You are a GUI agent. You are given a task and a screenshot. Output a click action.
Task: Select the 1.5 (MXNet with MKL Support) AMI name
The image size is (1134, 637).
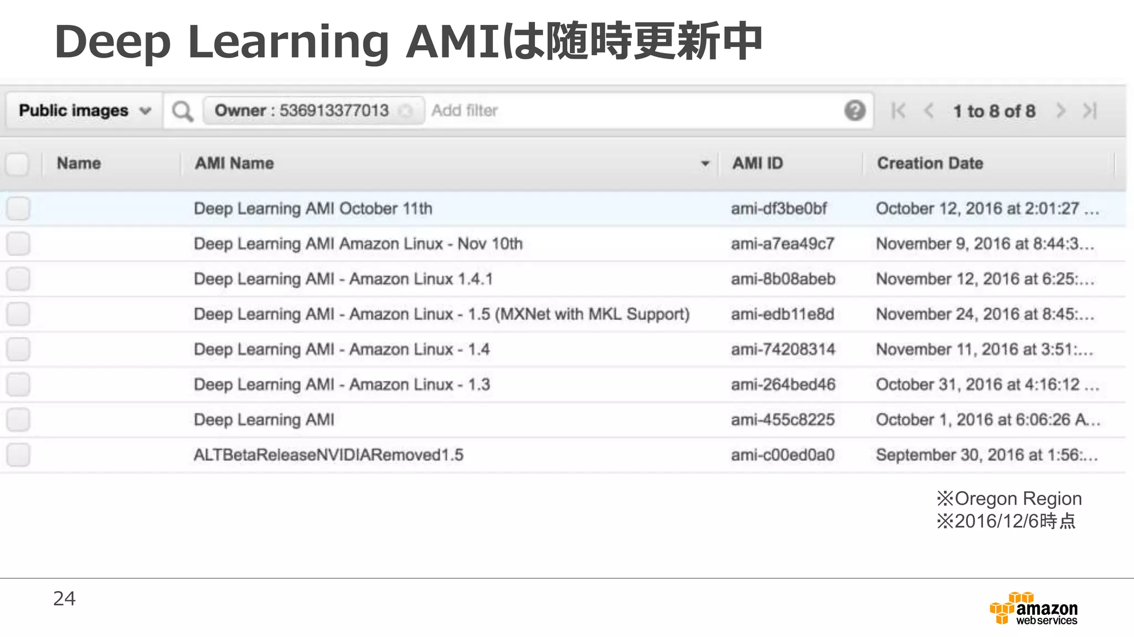[x=442, y=315]
